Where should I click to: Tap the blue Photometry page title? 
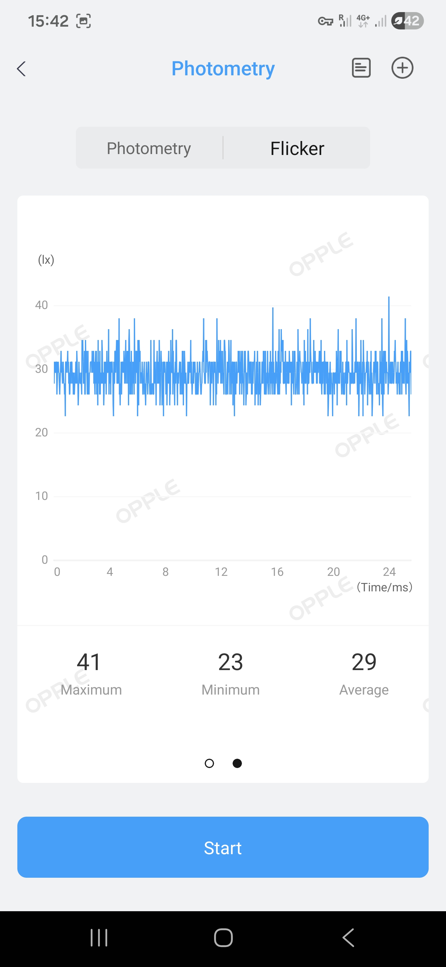(223, 69)
